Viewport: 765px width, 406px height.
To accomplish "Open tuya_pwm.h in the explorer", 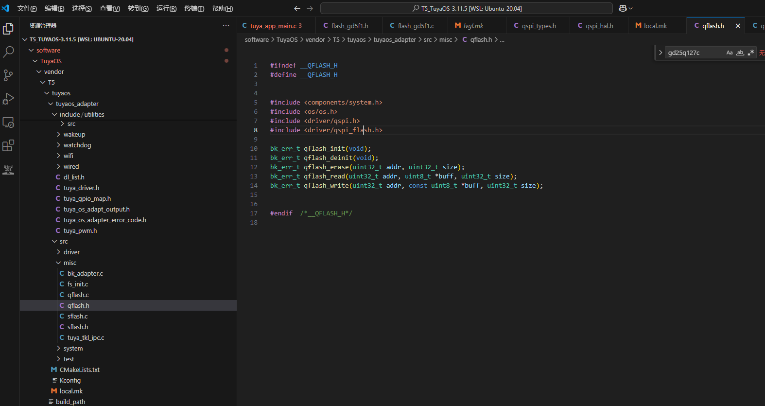I will pyautogui.click(x=128, y=230).
